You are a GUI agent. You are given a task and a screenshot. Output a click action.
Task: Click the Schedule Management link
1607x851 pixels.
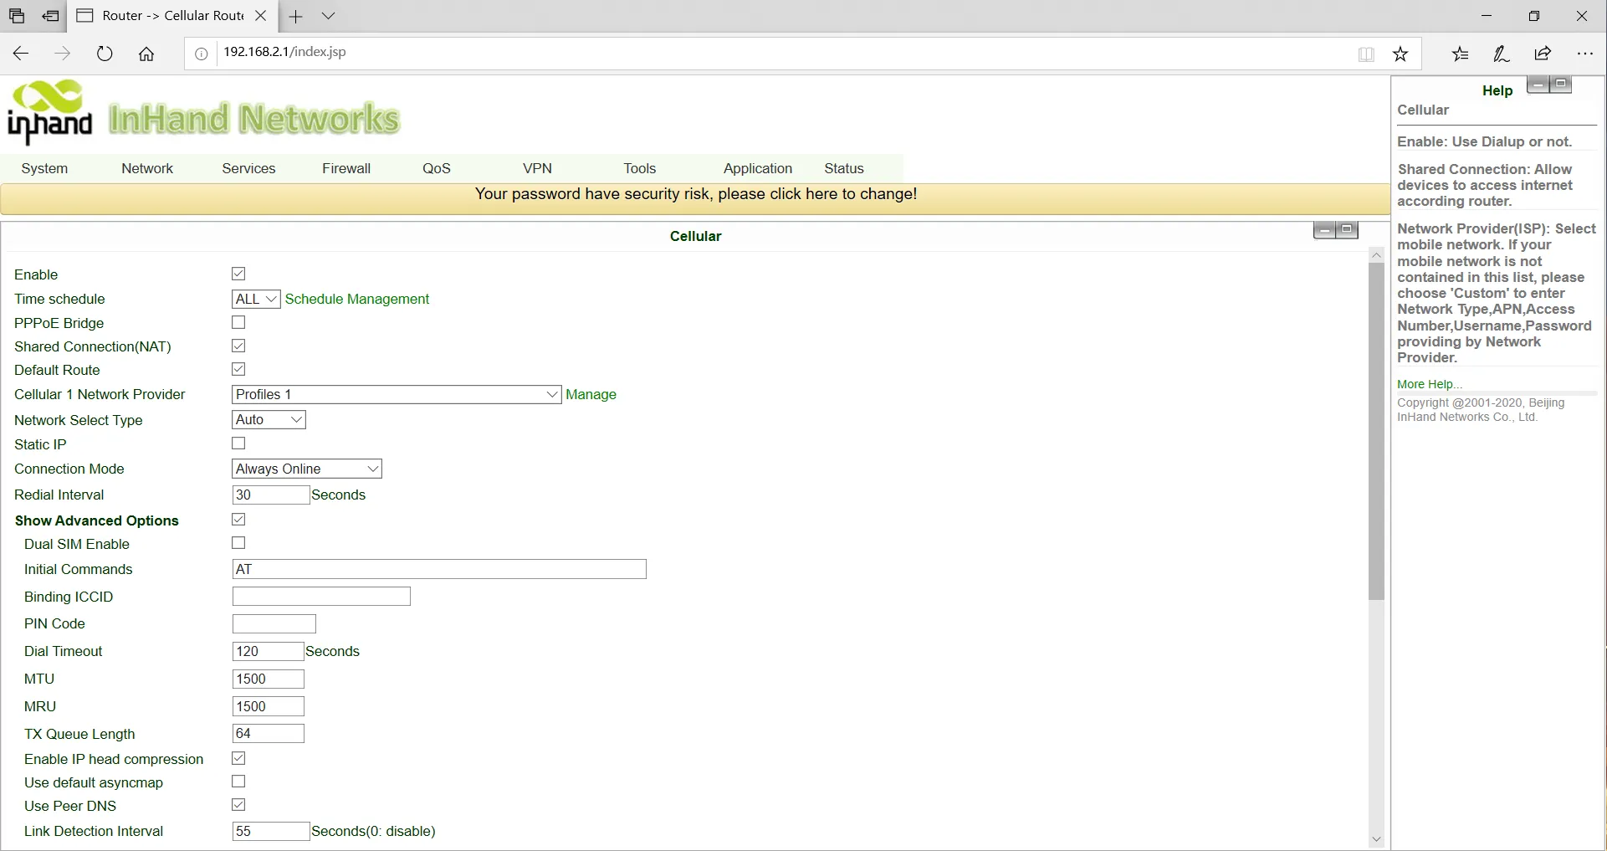357,299
